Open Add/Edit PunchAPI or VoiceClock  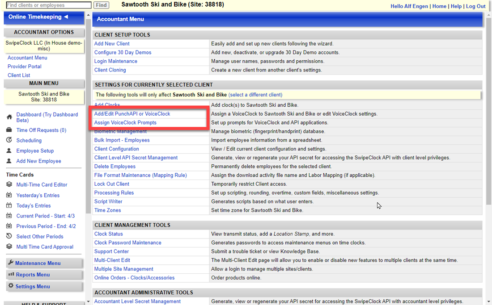point(132,114)
